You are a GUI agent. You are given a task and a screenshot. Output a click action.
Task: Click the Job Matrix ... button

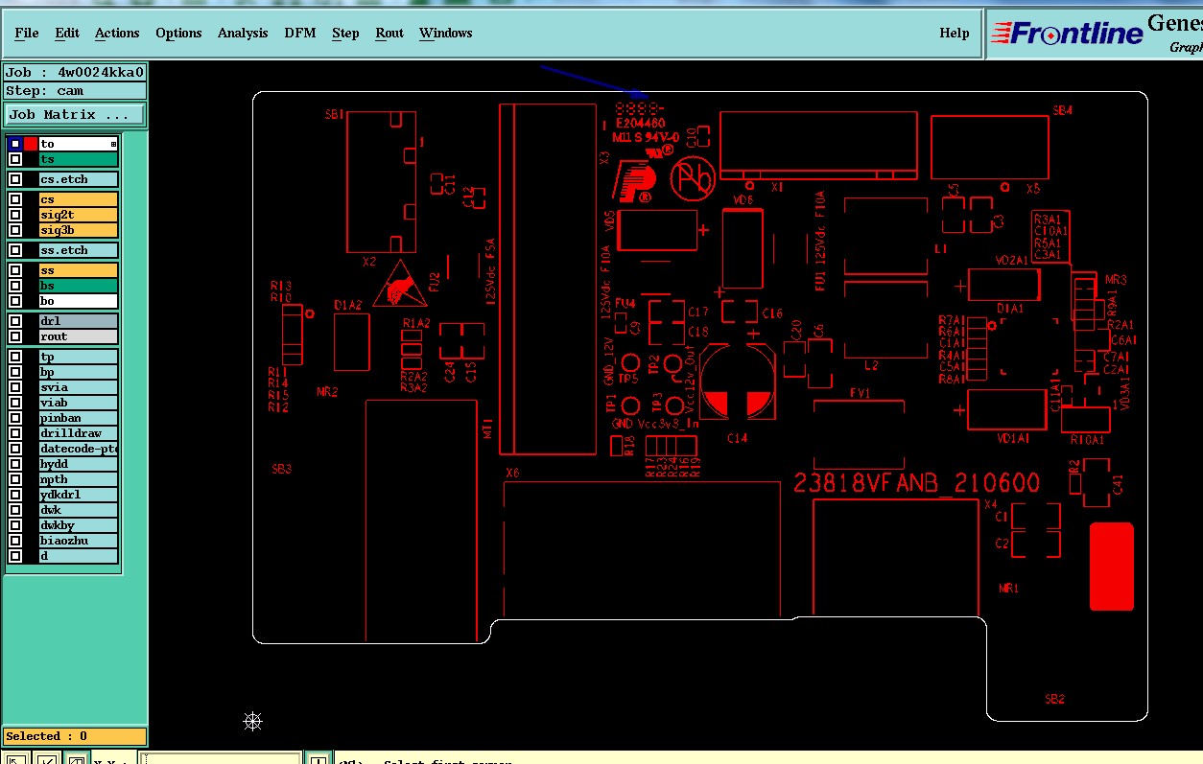pos(75,114)
